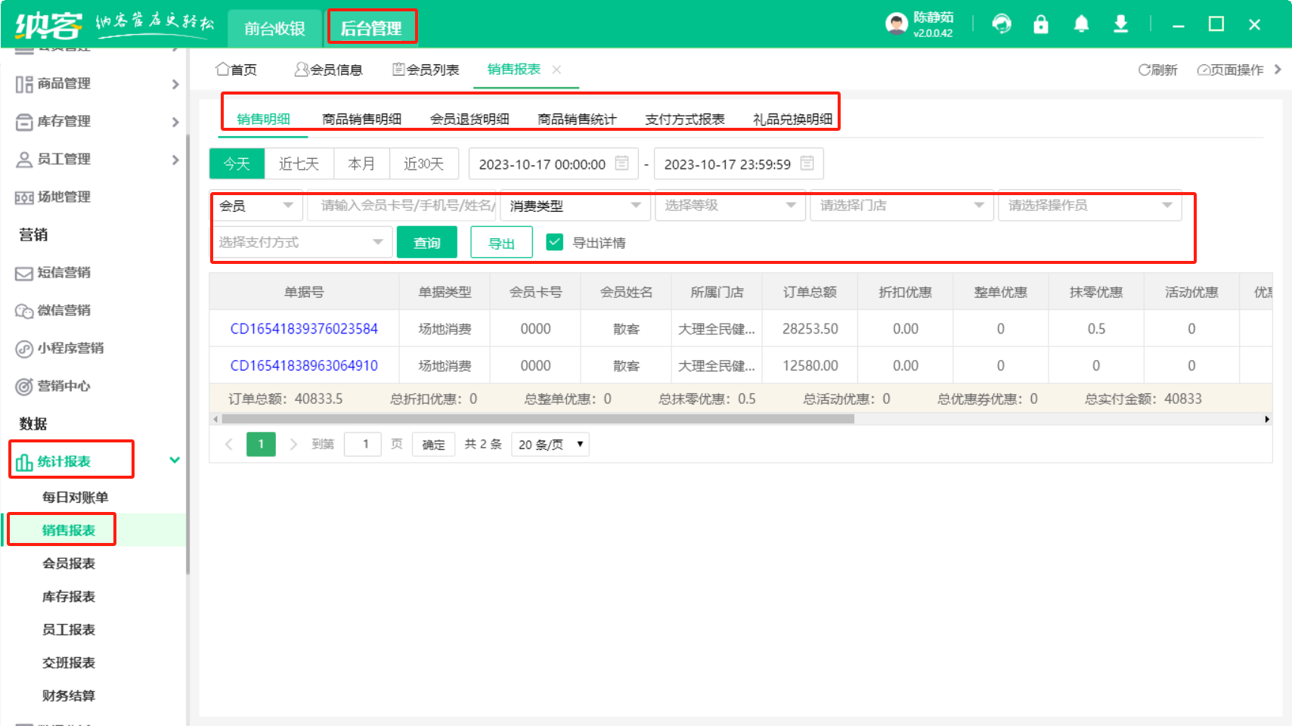Click the 查询 search button
The width and height of the screenshot is (1292, 726).
coord(426,243)
